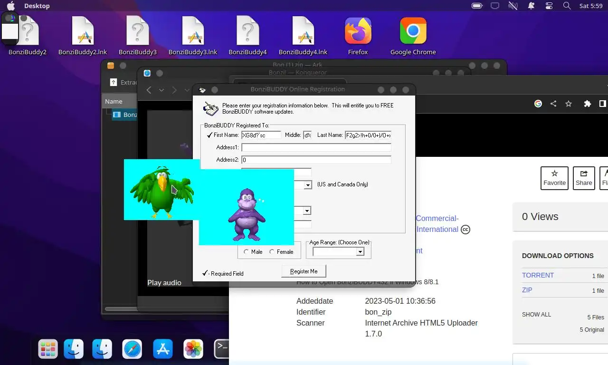Screen dimensions: 608x365
Task: Open the BonziBuddy2.lnk desktop shortcut
Action: 83,36
